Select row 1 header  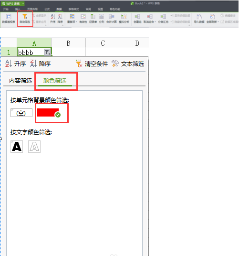coord(9,52)
